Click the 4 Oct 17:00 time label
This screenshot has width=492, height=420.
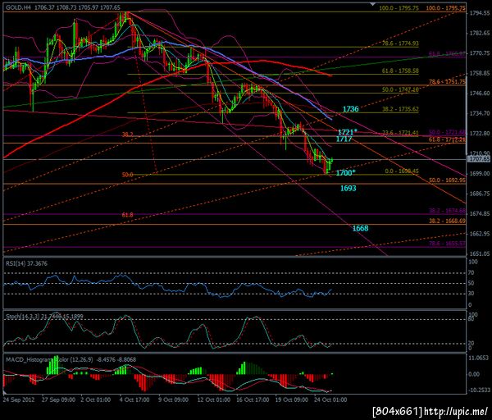pos(134,400)
